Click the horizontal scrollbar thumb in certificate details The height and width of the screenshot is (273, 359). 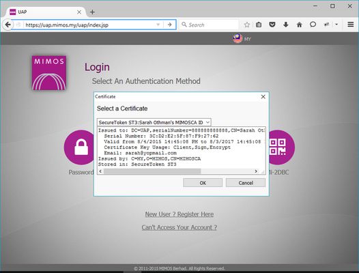pyautogui.click(x=152, y=171)
